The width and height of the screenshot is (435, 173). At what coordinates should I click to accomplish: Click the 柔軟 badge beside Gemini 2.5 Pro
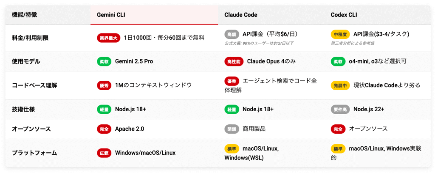pos(104,61)
